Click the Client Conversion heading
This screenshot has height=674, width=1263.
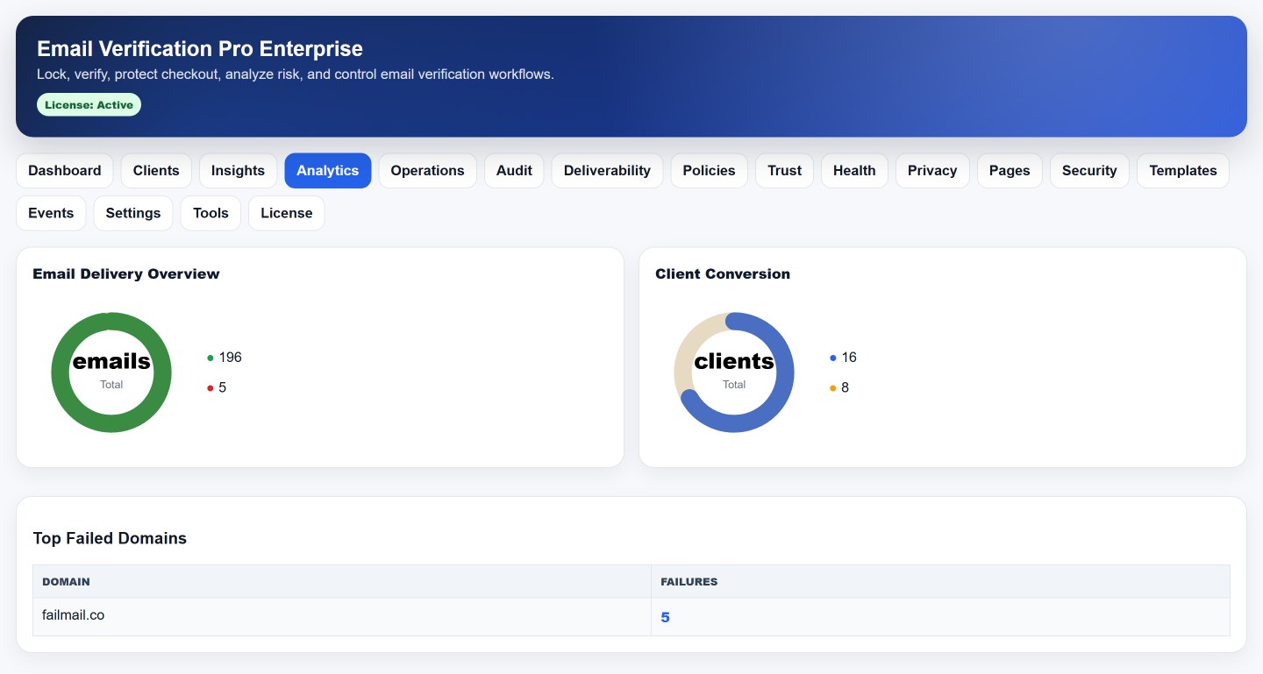pos(723,274)
